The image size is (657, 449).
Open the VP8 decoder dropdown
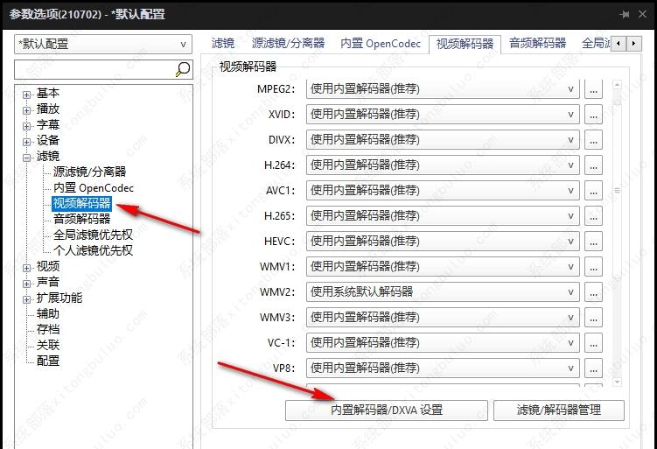443,368
